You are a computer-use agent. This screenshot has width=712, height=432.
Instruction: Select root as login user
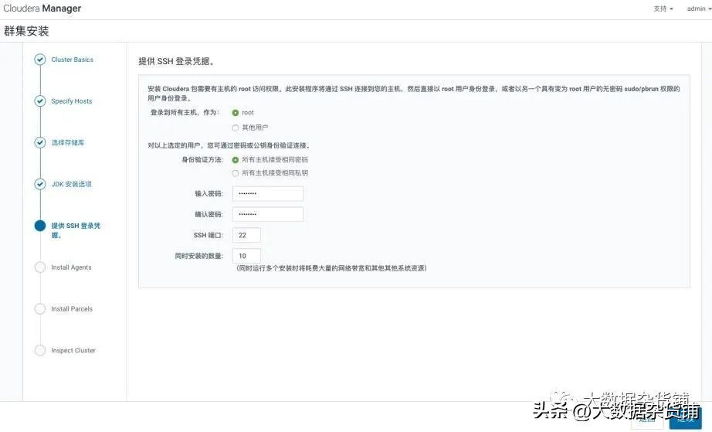point(236,113)
